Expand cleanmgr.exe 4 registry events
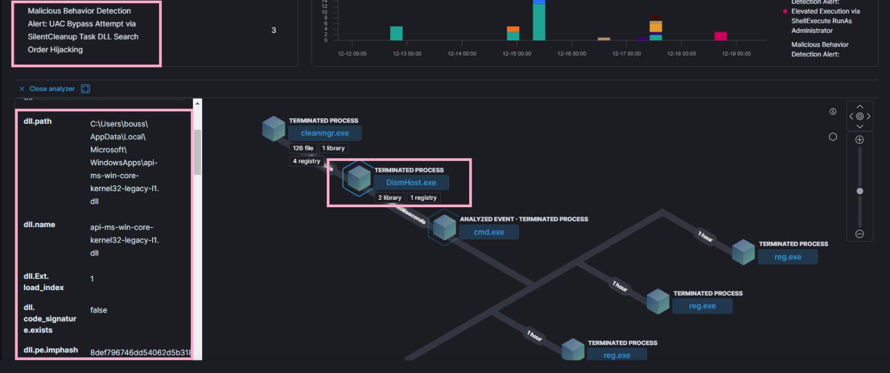 [307, 161]
